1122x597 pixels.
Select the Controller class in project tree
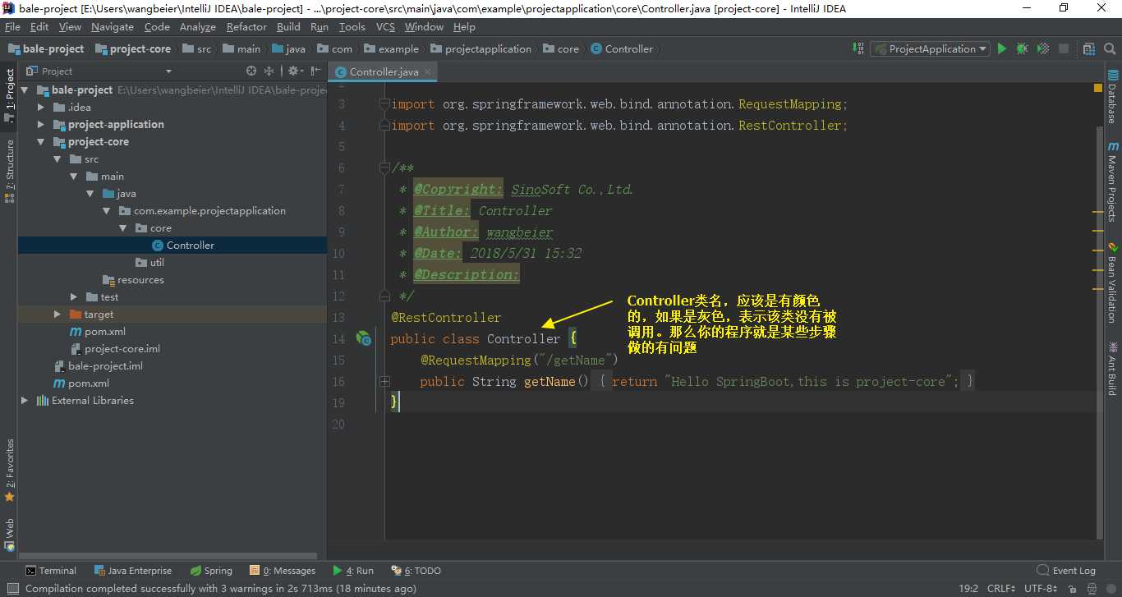182,245
